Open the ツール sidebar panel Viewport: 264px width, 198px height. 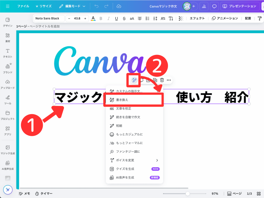tap(8, 100)
